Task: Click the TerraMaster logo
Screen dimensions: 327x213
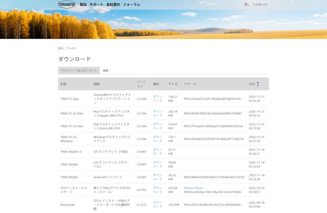Action: [x=66, y=5]
